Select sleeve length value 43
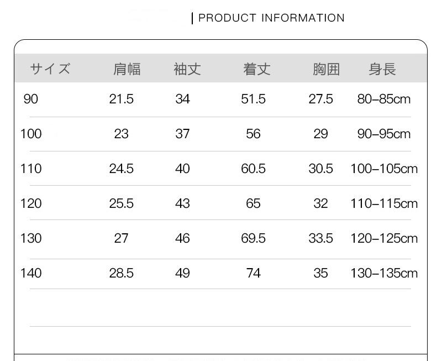This screenshot has height=361, width=442. (182, 203)
